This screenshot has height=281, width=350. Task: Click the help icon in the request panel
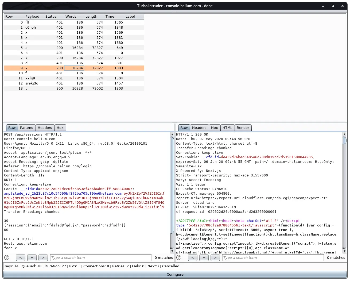(7, 257)
